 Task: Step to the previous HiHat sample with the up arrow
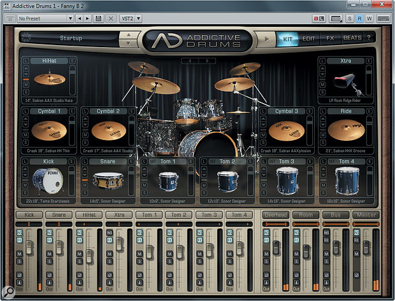tap(25, 69)
